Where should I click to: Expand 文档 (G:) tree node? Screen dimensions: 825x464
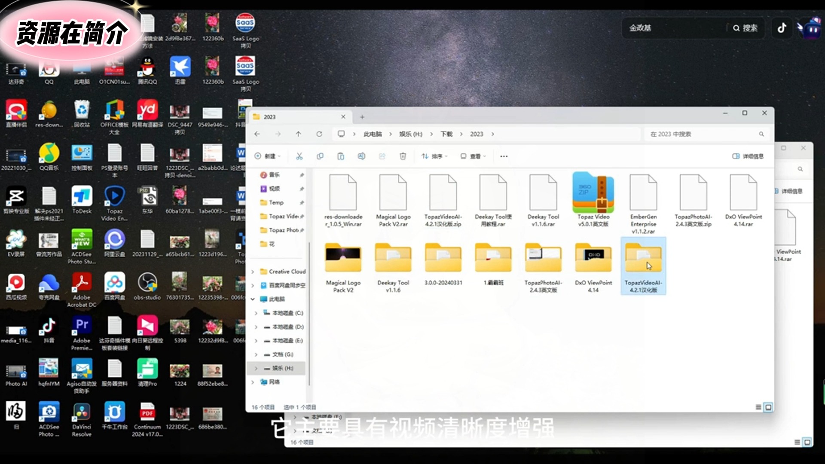click(256, 354)
